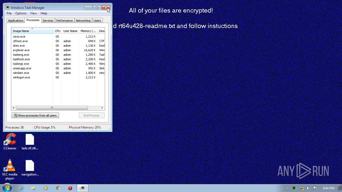
Task: Close the Windows Task Manager window
Action: click(106, 7)
